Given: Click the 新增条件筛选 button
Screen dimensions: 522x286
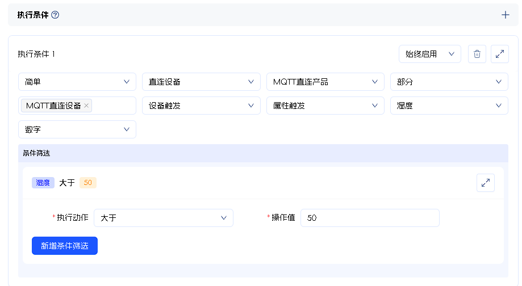Looking at the screenshot, I should (65, 246).
